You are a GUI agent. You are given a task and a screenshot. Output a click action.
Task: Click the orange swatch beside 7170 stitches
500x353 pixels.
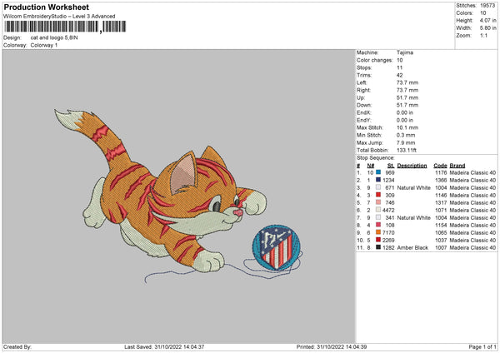378,232
